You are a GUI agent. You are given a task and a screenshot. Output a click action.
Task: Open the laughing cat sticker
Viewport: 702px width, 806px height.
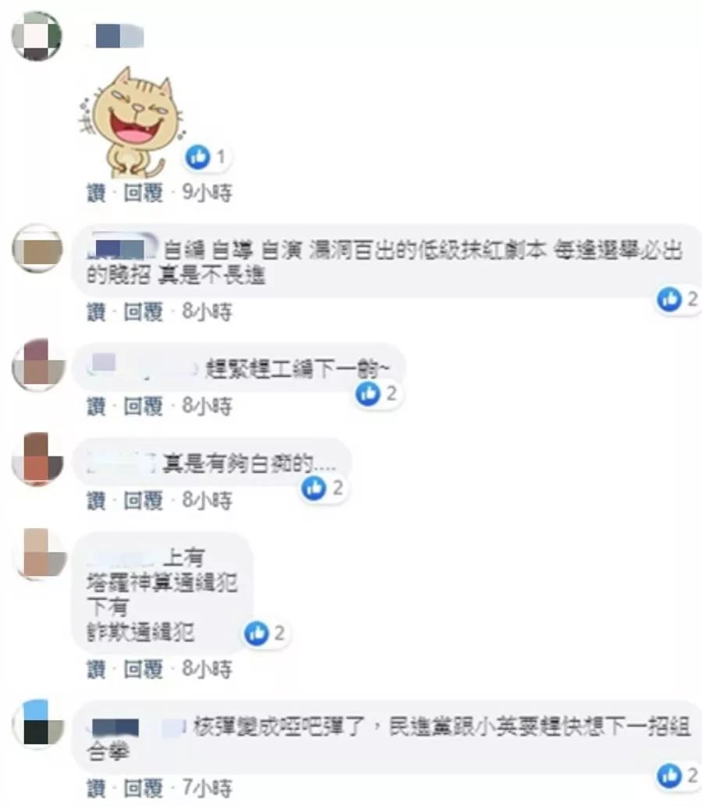pyautogui.click(x=132, y=122)
